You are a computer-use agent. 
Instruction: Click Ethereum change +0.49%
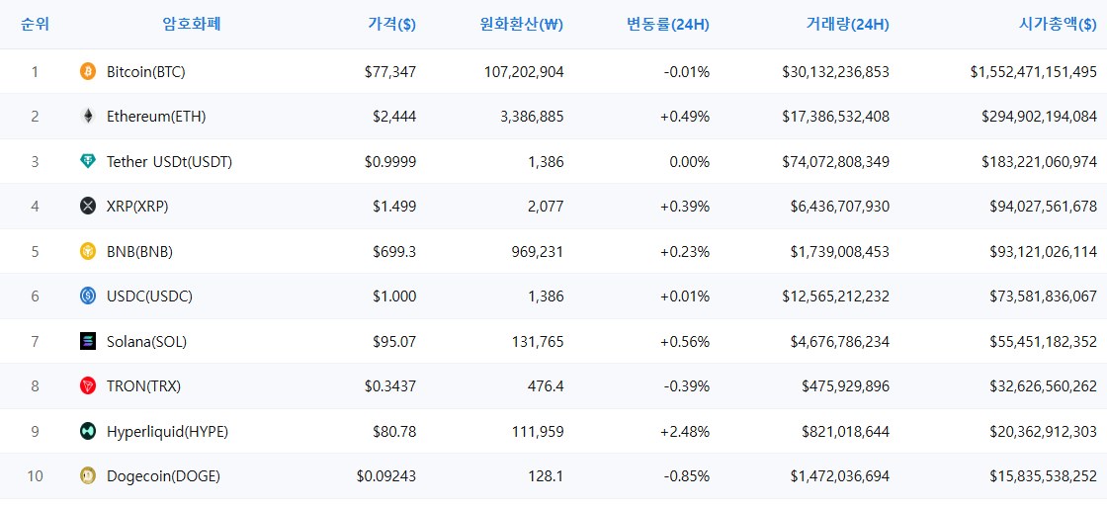tap(685, 117)
